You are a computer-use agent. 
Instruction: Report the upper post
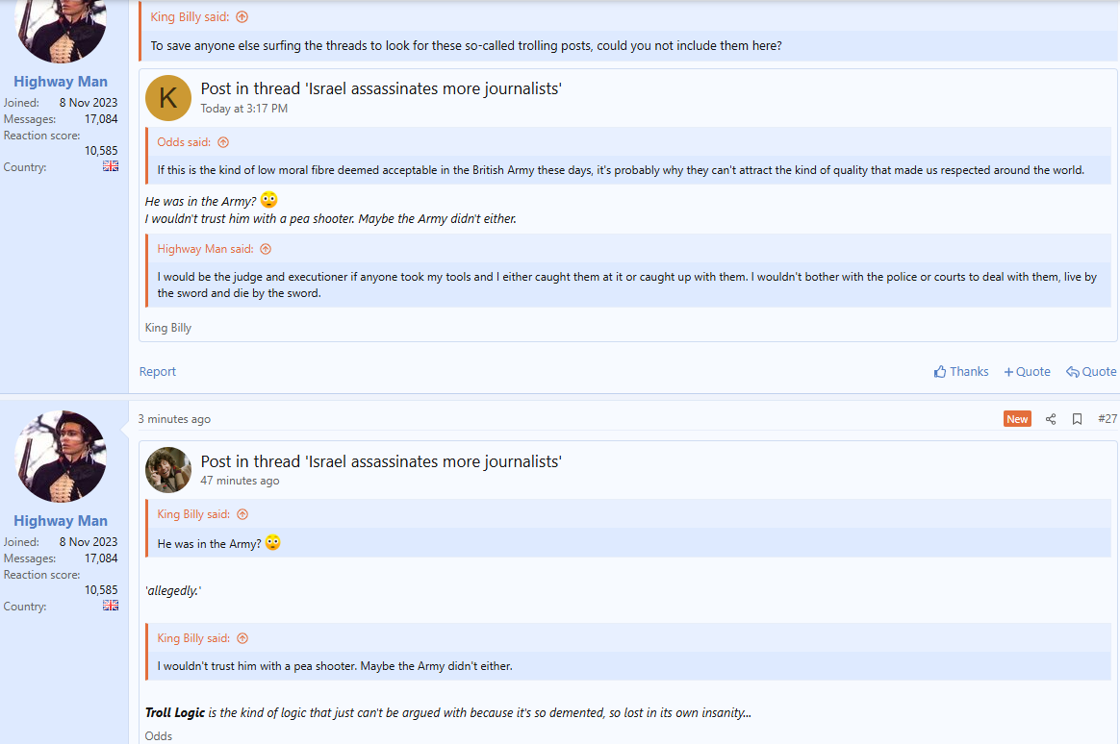click(158, 372)
